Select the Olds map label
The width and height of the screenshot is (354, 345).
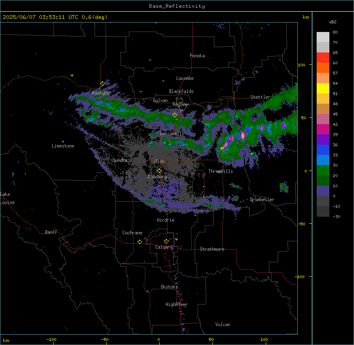click(159, 161)
